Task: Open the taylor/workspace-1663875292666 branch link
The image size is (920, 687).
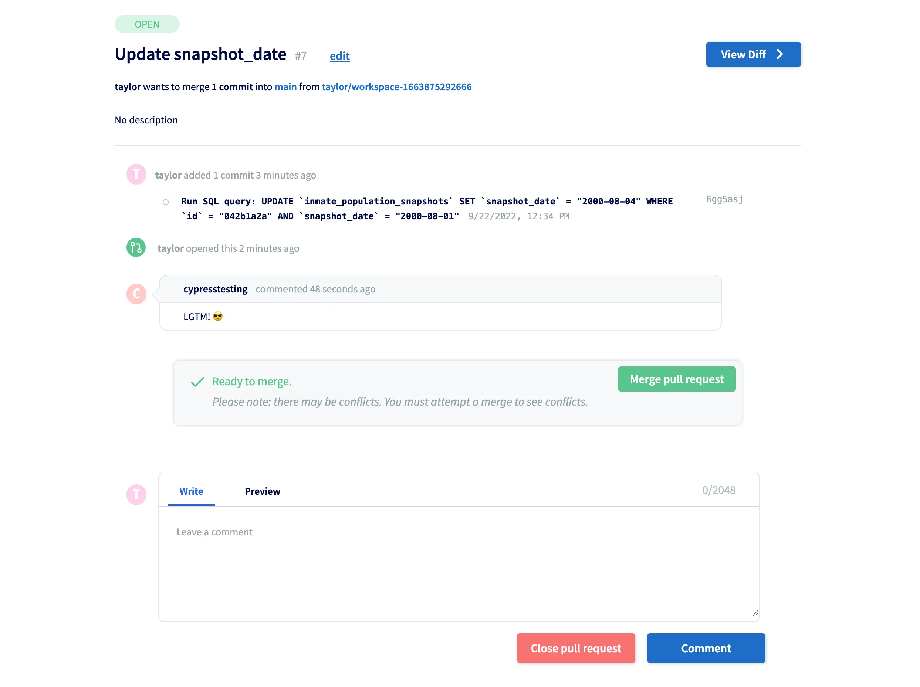Action: click(396, 87)
